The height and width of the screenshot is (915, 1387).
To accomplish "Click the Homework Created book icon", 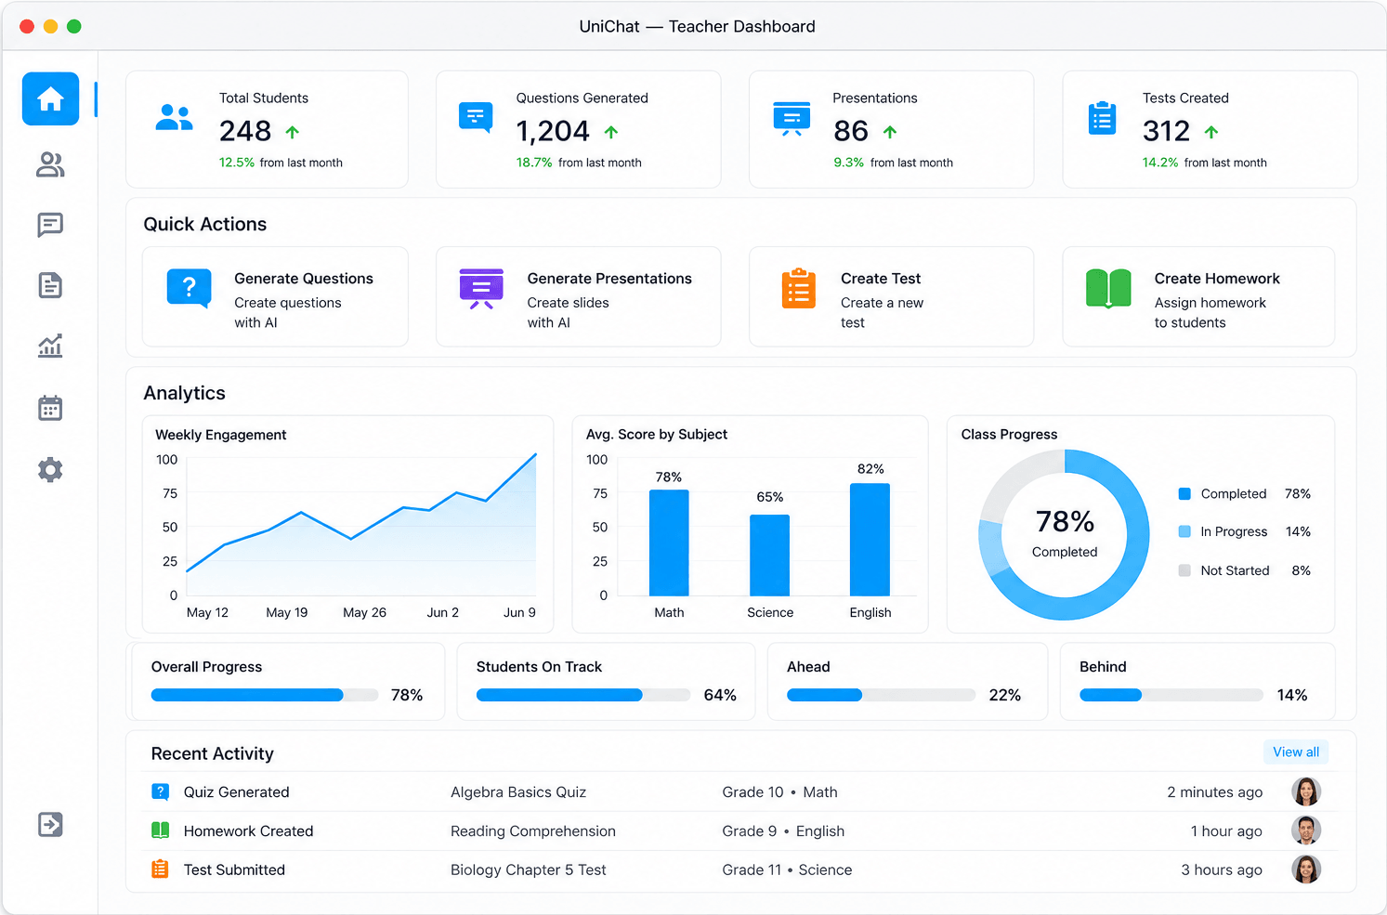I will pyautogui.click(x=160, y=830).
